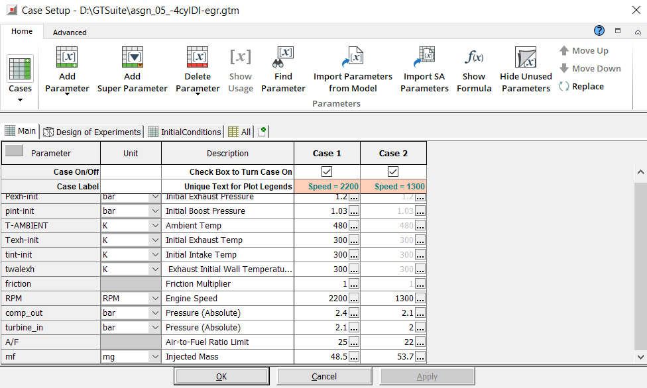
Task: Click Hide Unused Parameters icon
Action: point(526,57)
